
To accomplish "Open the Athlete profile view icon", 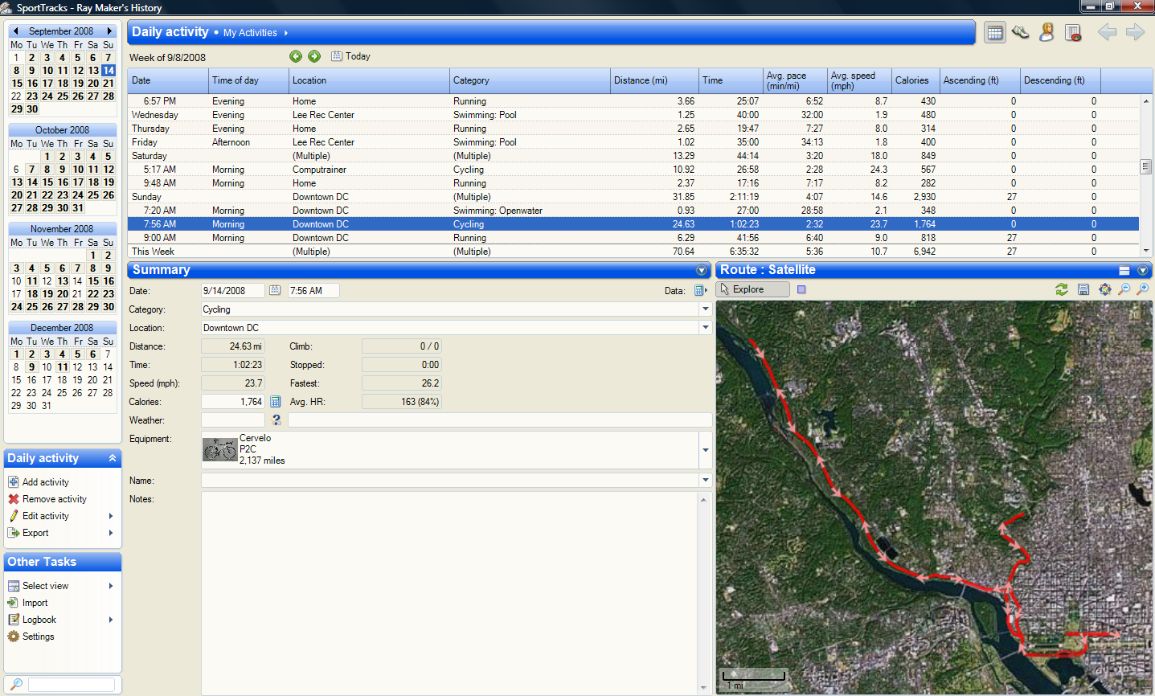I will point(1046,32).
